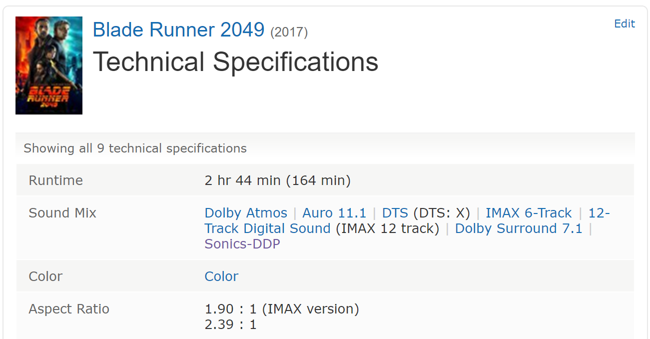Open the Blade Runner 2049 title link
The width and height of the screenshot is (650, 339).
178,30
